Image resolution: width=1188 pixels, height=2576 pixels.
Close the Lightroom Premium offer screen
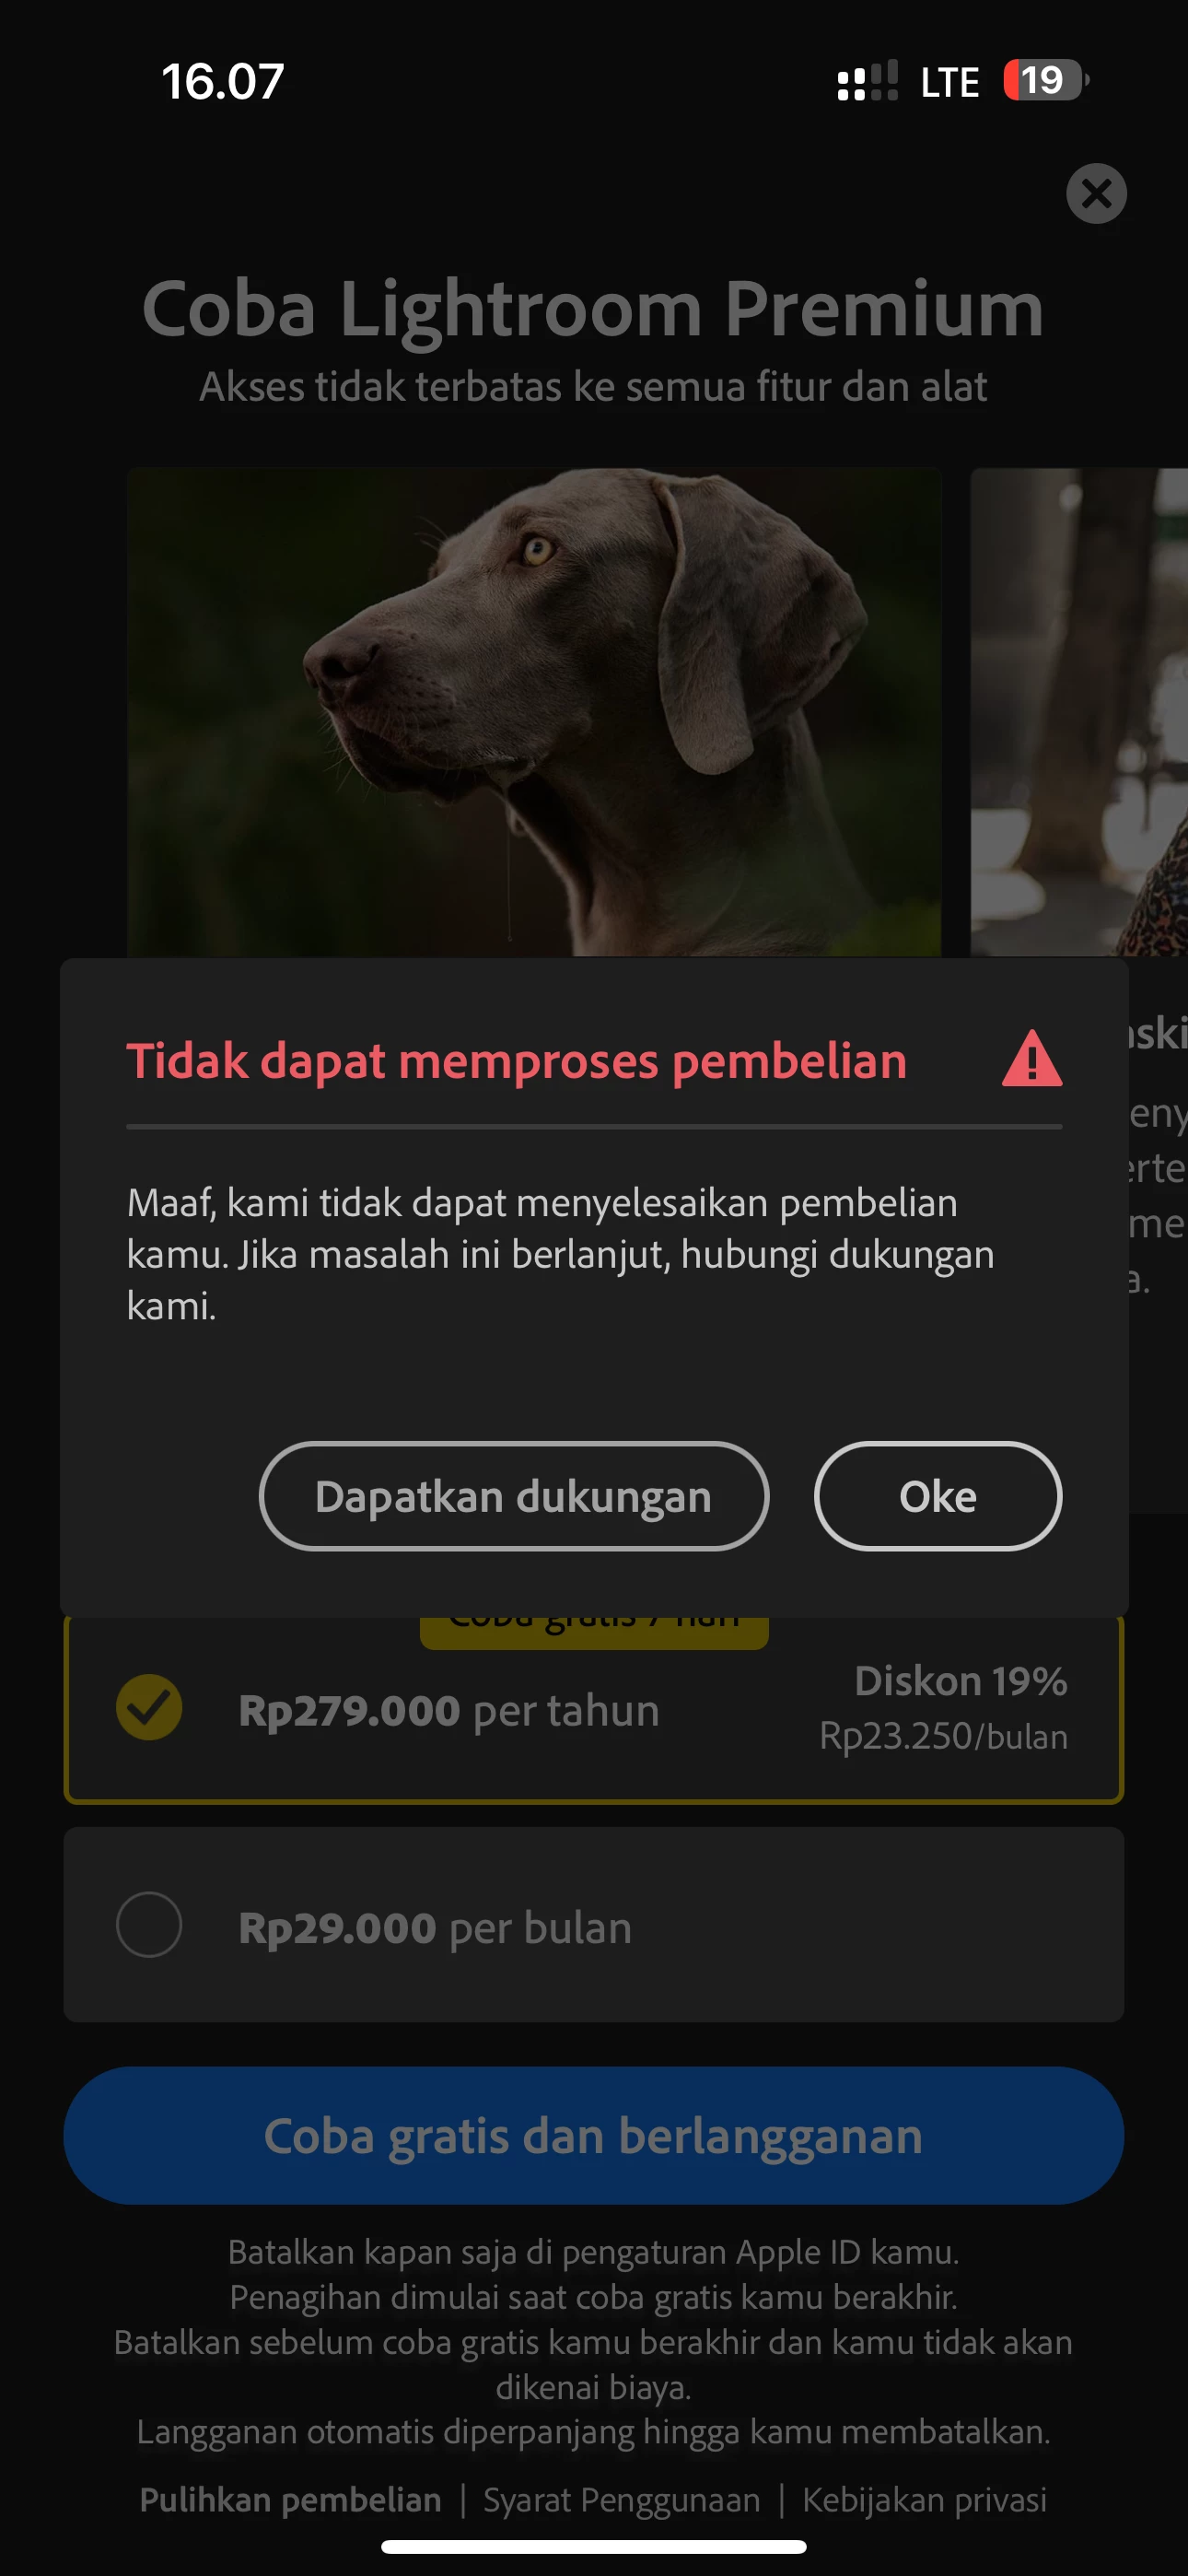coord(1096,193)
